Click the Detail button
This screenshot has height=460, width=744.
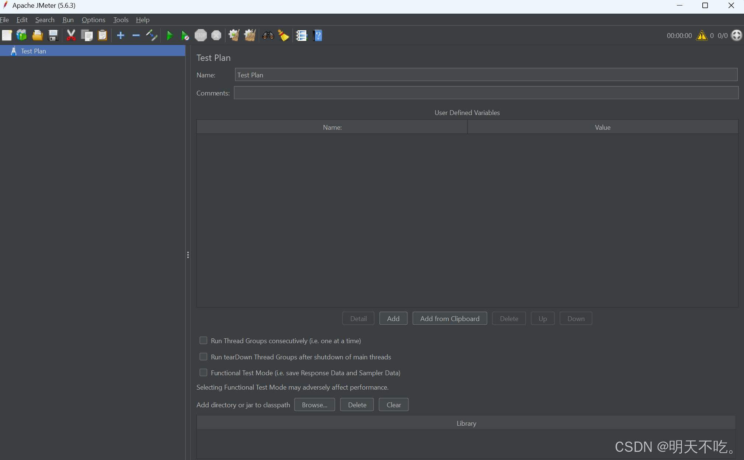[358, 318]
